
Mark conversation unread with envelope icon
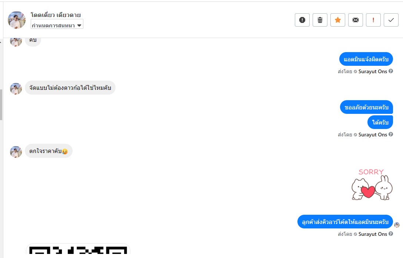[356, 20]
